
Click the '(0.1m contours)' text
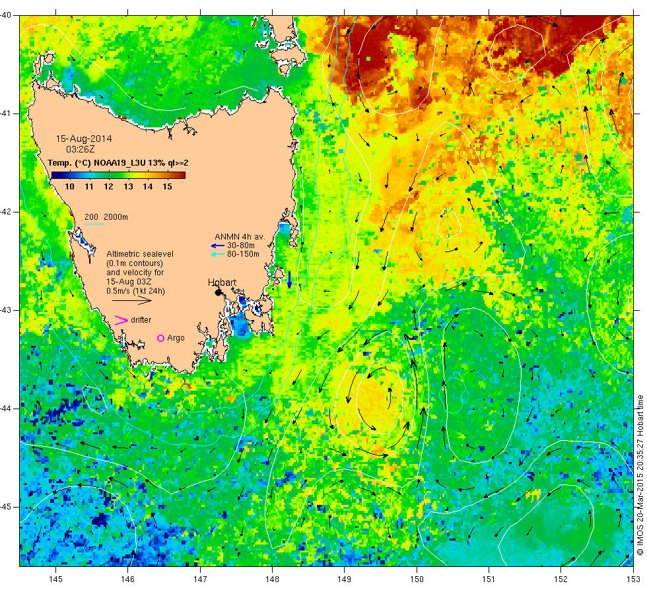[x=135, y=263]
